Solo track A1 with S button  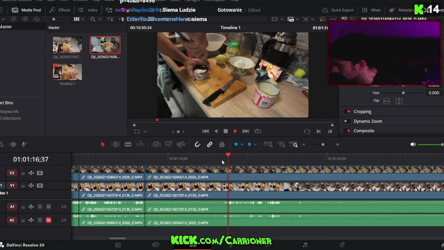[x=40, y=207]
